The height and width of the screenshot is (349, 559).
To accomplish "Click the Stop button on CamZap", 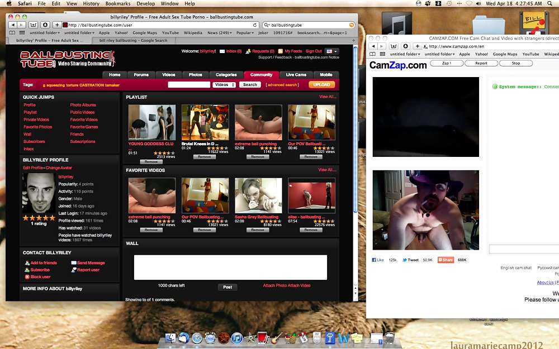I will click(x=516, y=63).
